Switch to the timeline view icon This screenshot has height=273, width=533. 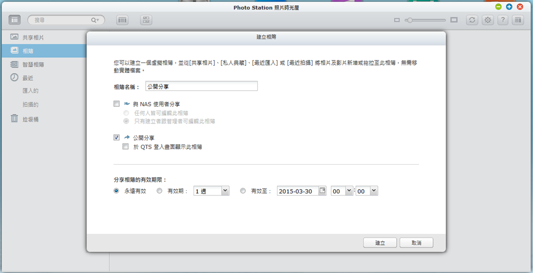point(122,20)
